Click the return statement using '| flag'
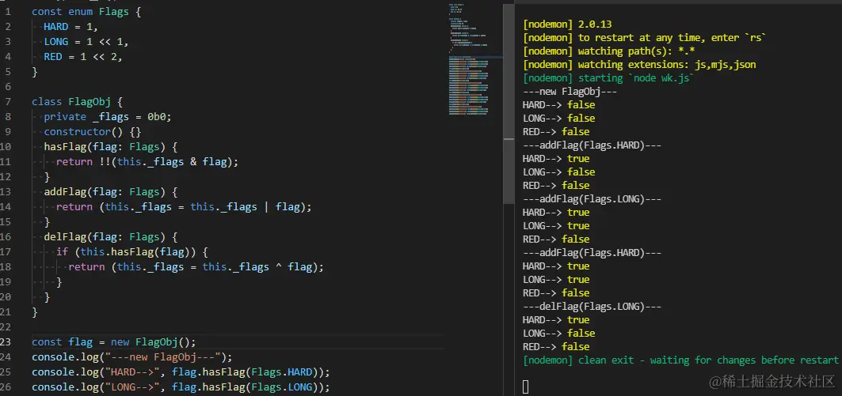The width and height of the screenshot is (842, 396). [x=184, y=206]
